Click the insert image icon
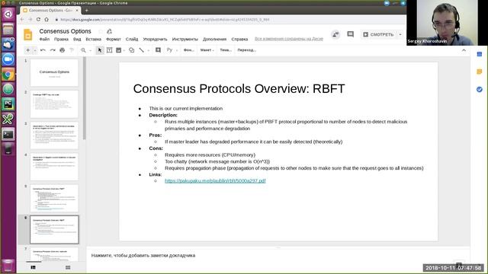 119,50
